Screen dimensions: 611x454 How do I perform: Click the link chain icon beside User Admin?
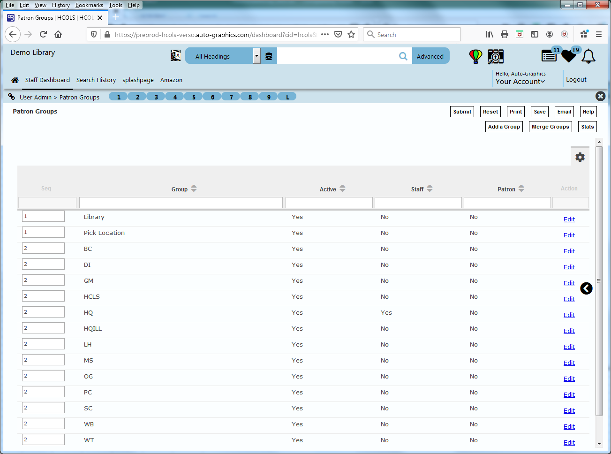12,97
